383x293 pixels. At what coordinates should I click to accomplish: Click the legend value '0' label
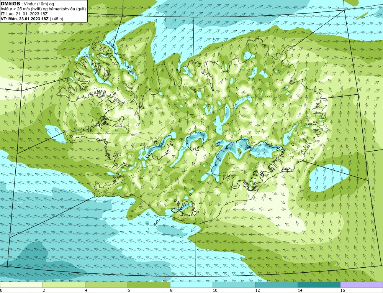click(1, 290)
